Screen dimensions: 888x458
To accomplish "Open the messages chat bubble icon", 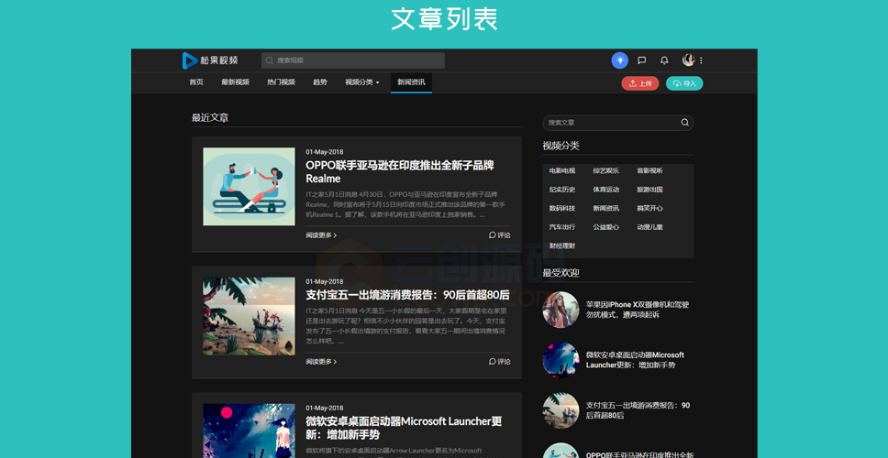I will pyautogui.click(x=641, y=60).
